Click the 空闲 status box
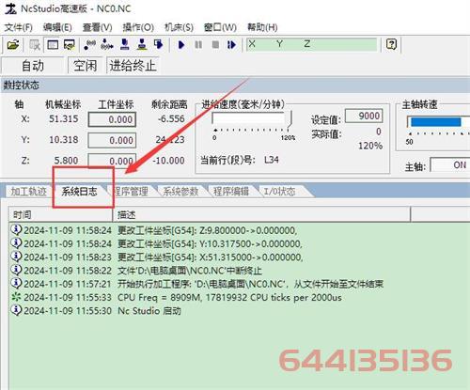The image size is (470, 390). point(85,66)
